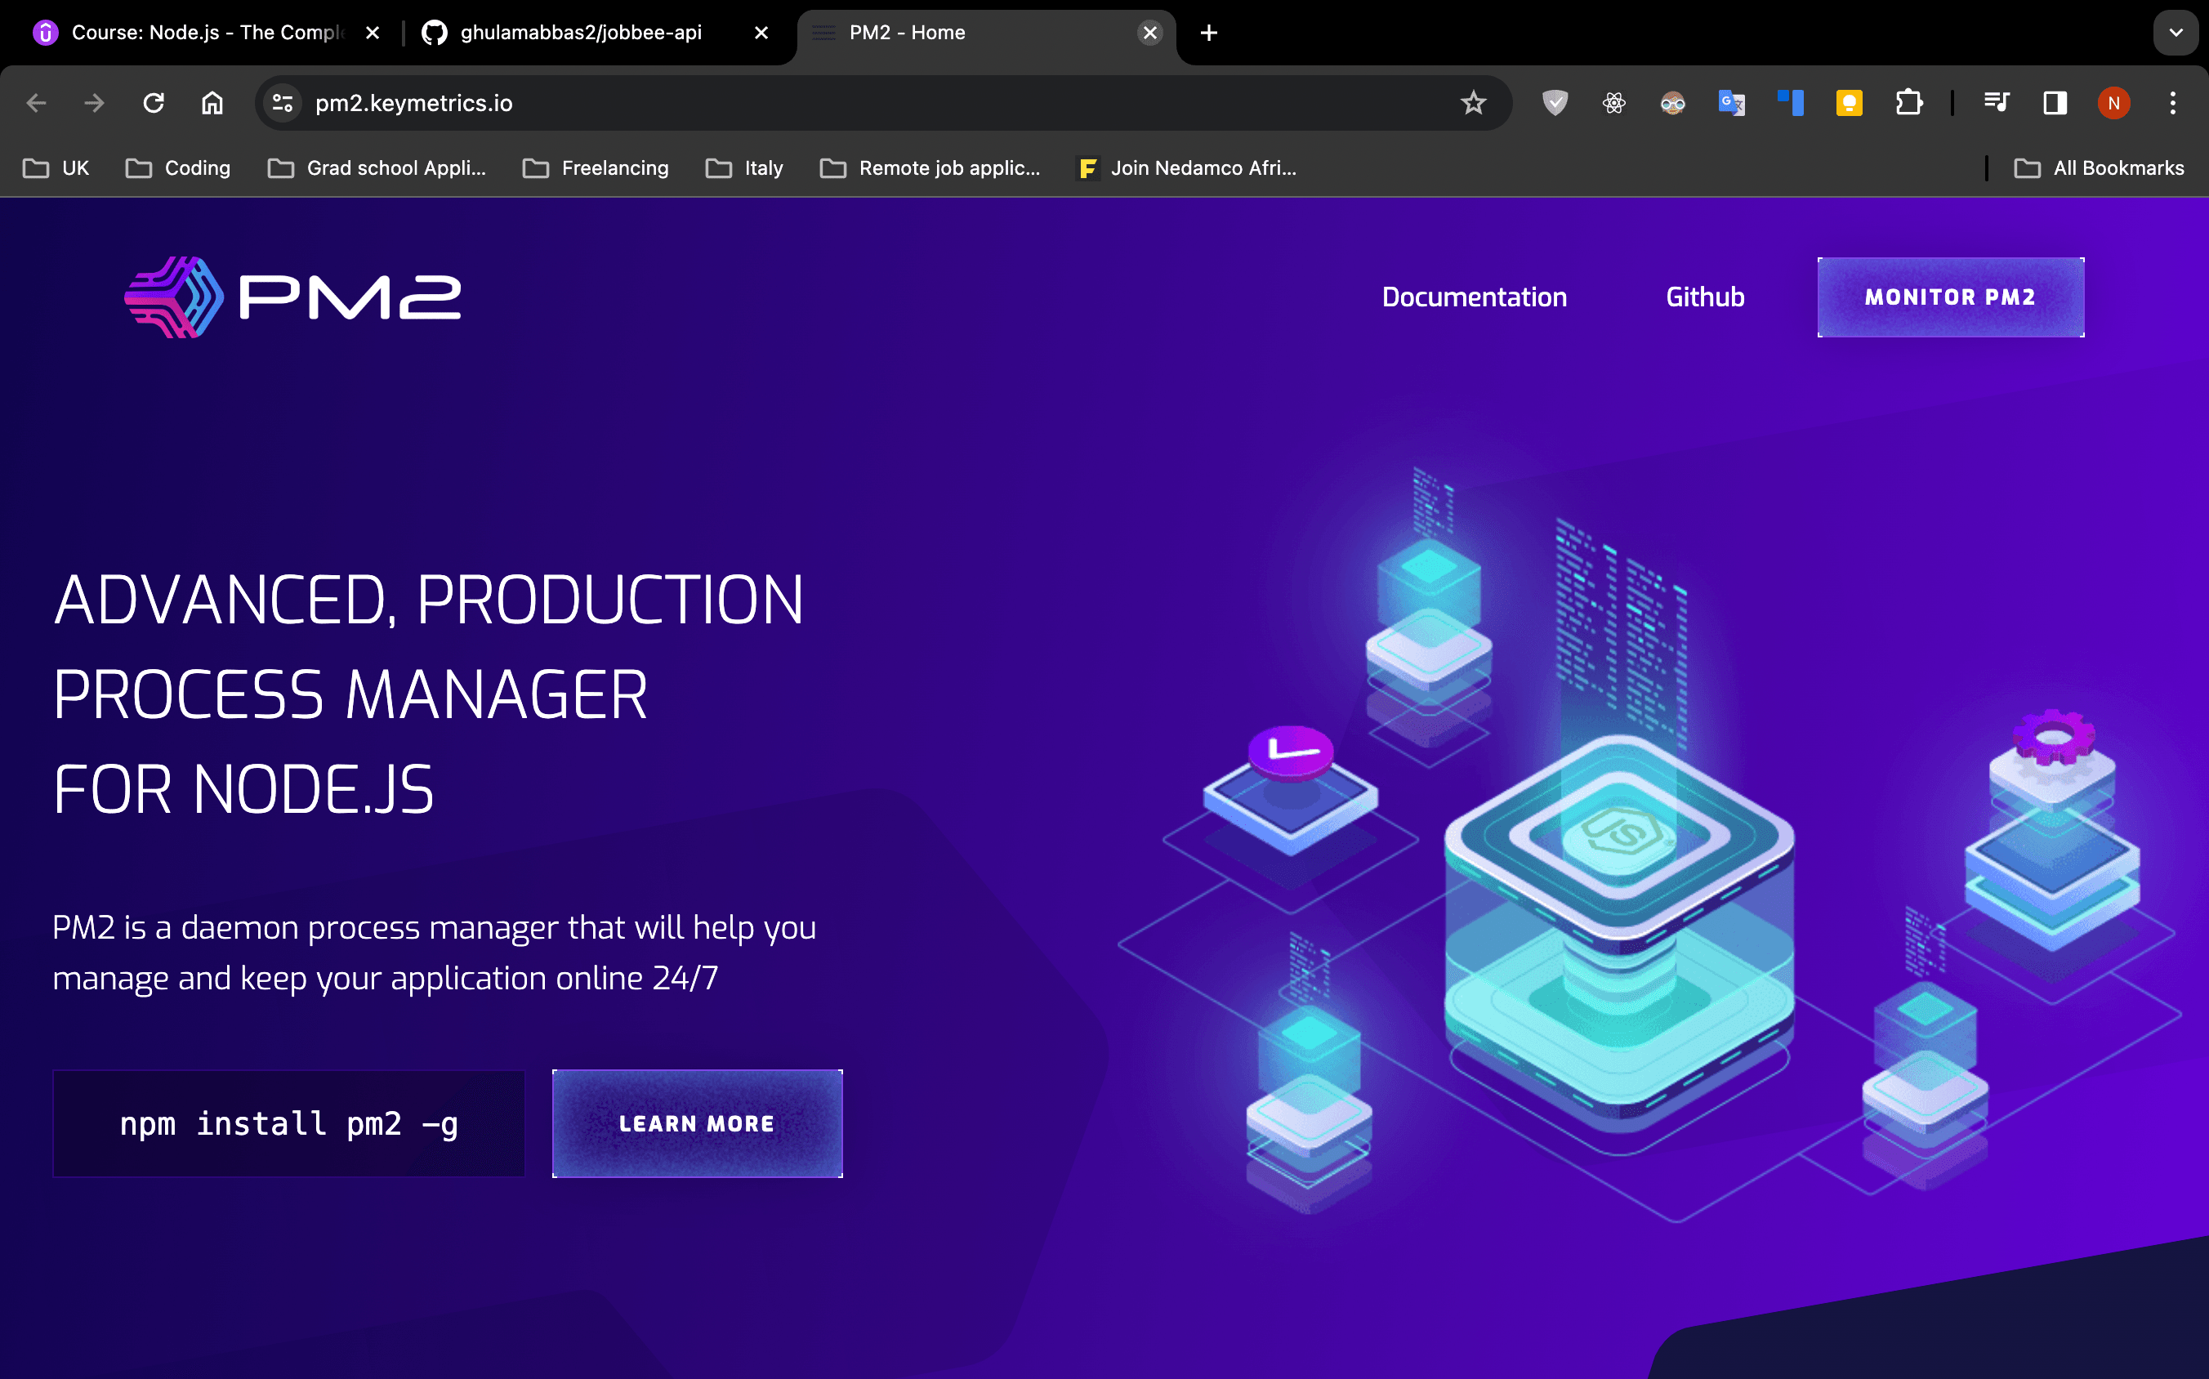The width and height of the screenshot is (2209, 1379).
Task: Reload the PM2 page
Action: [x=154, y=103]
